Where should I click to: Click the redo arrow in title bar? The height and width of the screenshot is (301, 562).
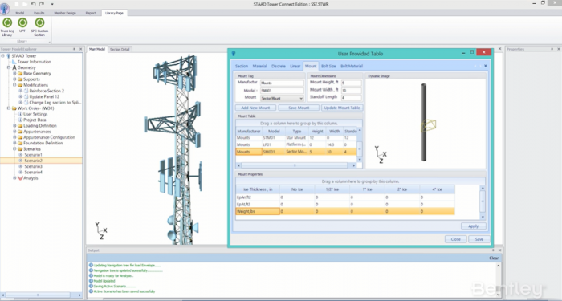click(42, 4)
